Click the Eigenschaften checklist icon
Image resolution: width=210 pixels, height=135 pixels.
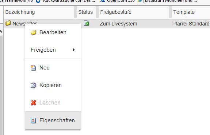point(33,120)
